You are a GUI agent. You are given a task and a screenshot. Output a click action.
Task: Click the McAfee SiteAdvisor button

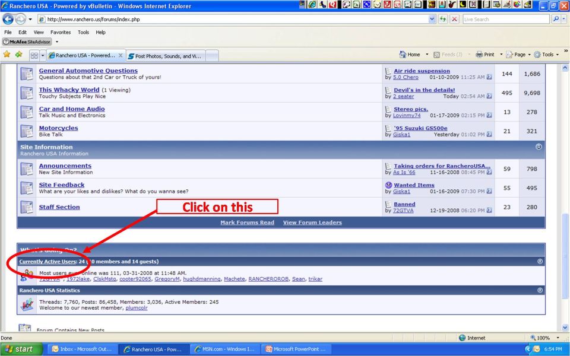coord(27,42)
